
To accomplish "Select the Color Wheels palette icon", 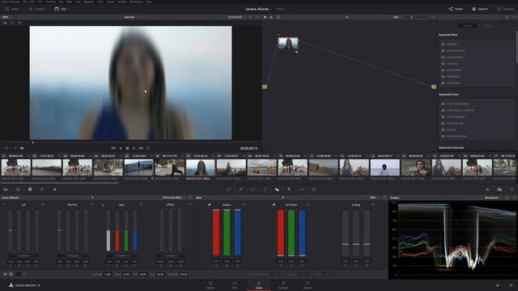I will (x=30, y=190).
